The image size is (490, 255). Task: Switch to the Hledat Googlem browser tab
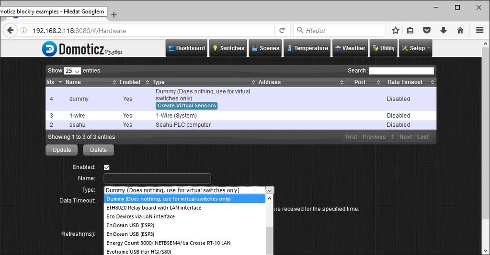tap(53, 11)
